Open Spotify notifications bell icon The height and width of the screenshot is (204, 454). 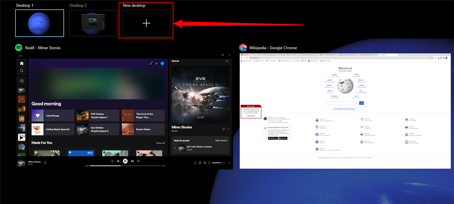click(x=151, y=63)
